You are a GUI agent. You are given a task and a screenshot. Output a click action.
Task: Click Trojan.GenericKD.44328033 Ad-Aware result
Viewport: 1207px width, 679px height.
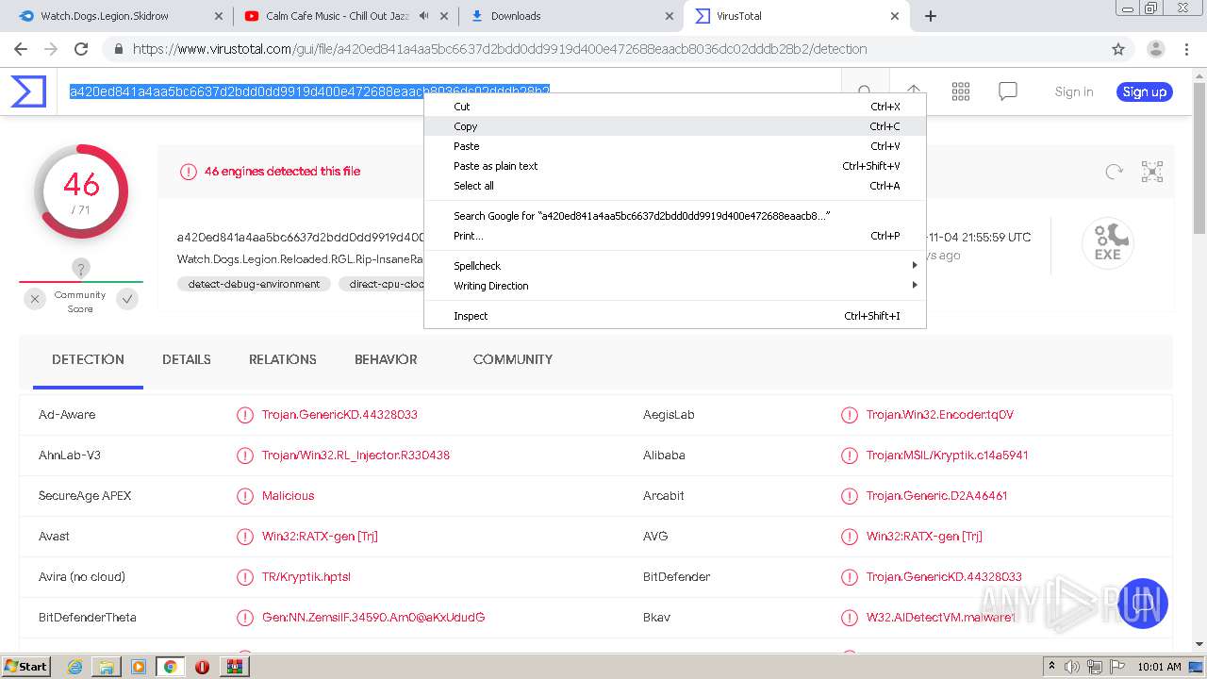tap(339, 415)
